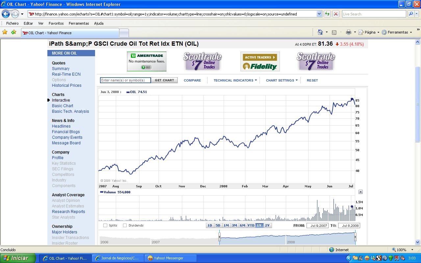Click the COMPARE link

point(192,80)
